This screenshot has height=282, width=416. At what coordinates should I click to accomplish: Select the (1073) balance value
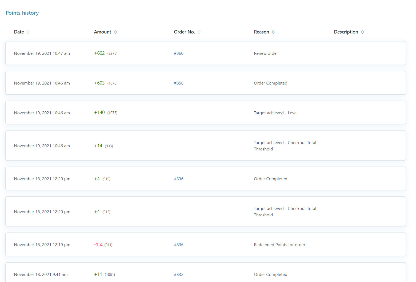point(112,113)
